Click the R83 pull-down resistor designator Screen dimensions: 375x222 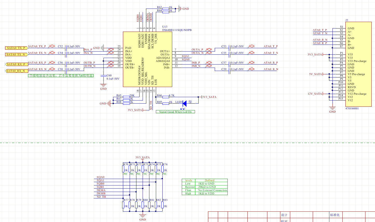(x=165, y=200)
